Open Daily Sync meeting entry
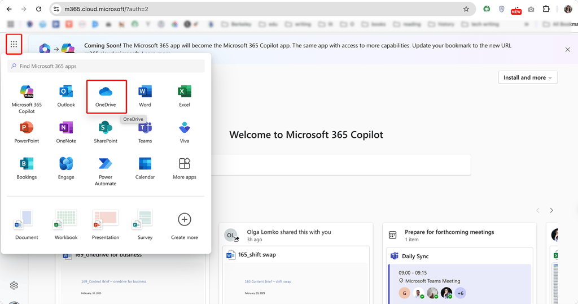This screenshot has width=578, height=304. (415, 256)
